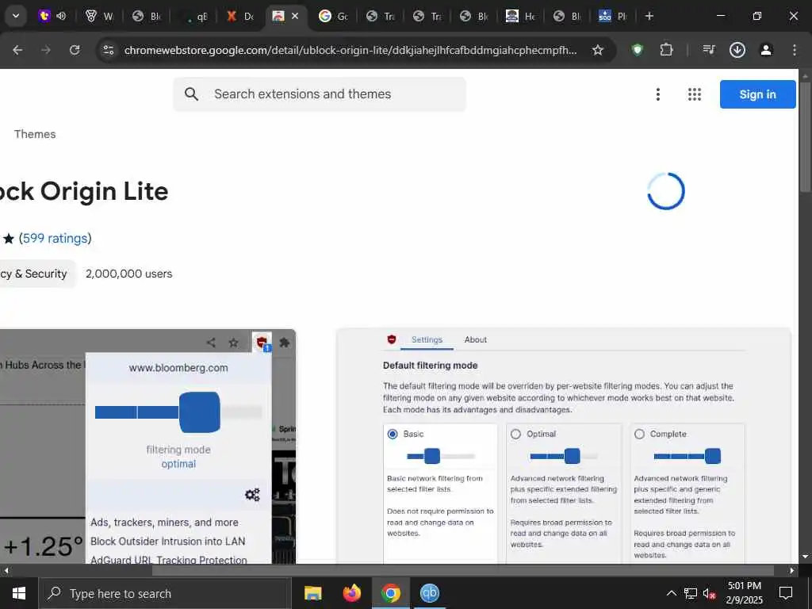Bookmark this page with the star icon

(598, 50)
